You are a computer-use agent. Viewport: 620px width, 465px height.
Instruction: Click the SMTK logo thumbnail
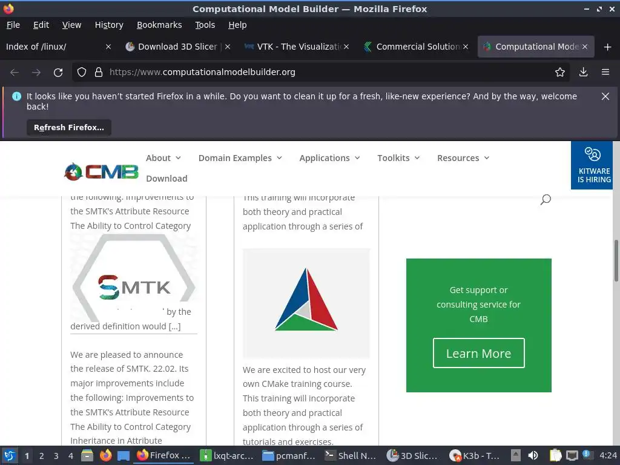click(134, 277)
